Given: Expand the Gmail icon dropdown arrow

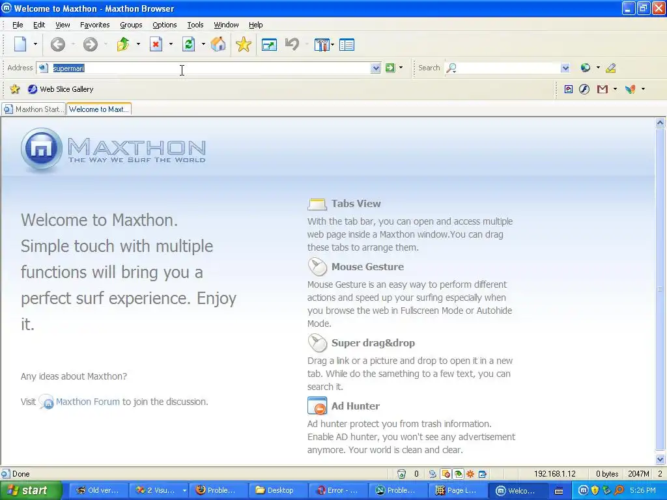Looking at the screenshot, I should pyautogui.click(x=615, y=89).
